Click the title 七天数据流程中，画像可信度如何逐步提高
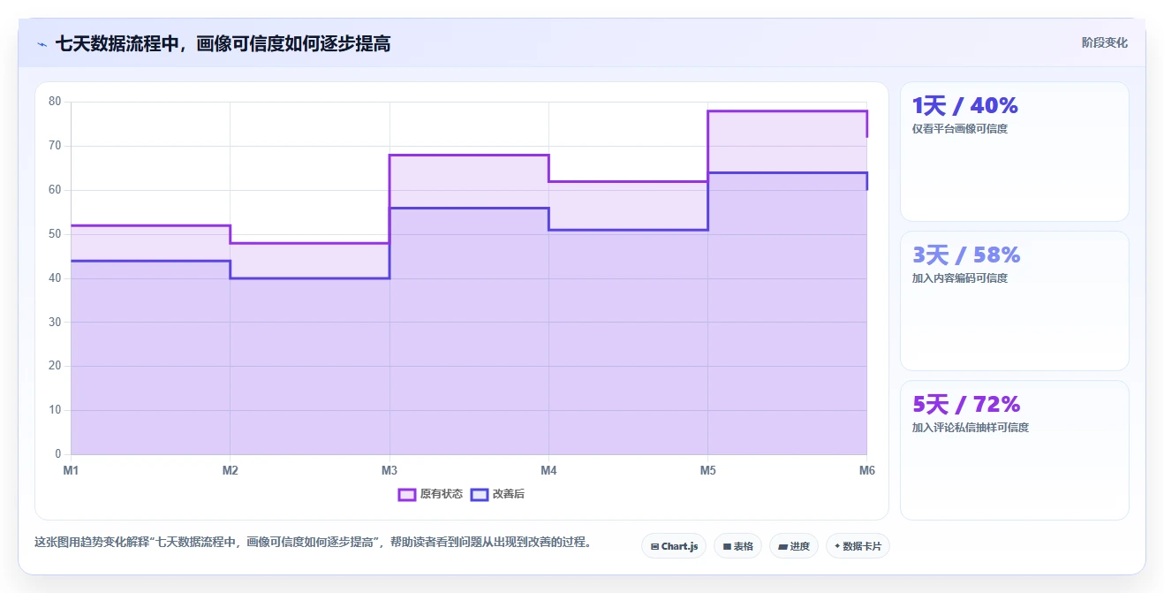The height and width of the screenshot is (593, 1164). click(x=223, y=43)
